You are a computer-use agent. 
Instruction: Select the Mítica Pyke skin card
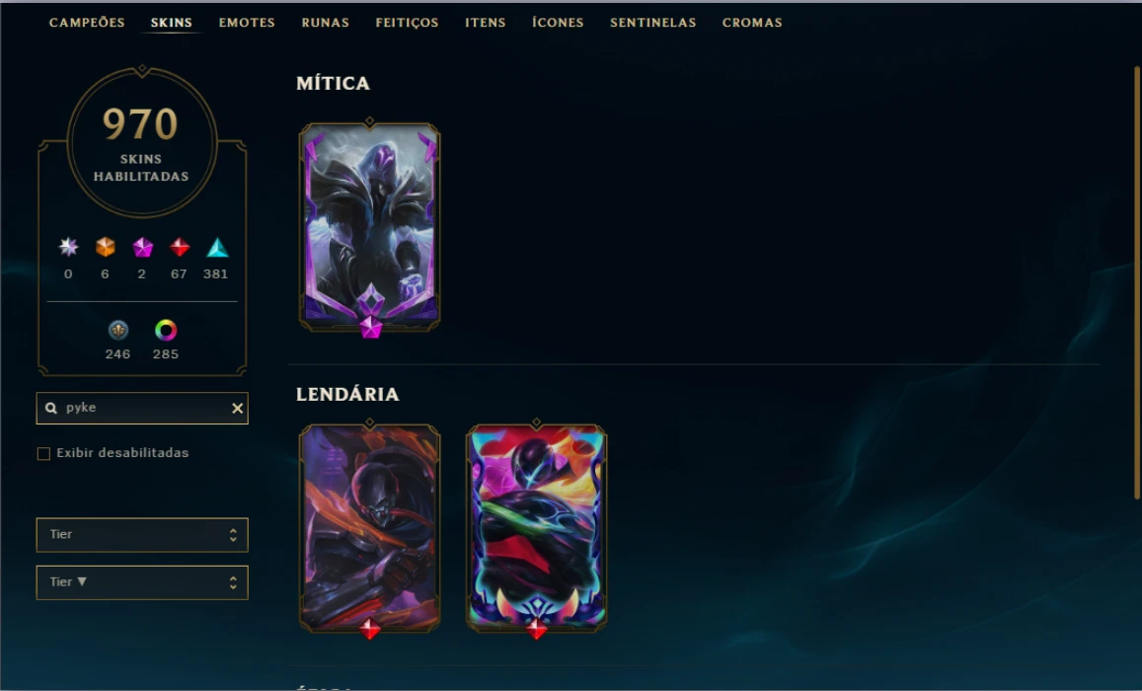[x=370, y=227]
